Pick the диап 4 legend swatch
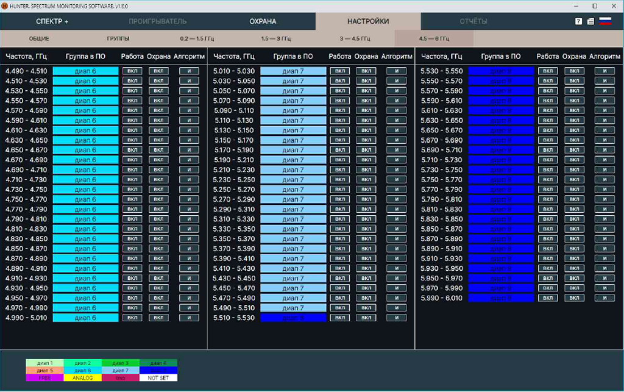This screenshot has height=392, width=624. pos(158,363)
